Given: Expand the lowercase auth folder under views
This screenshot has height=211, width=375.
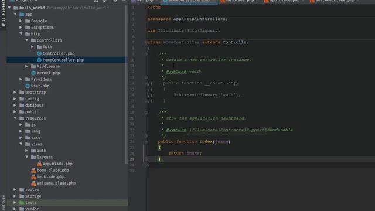Looking at the screenshot, I should 27,151.
